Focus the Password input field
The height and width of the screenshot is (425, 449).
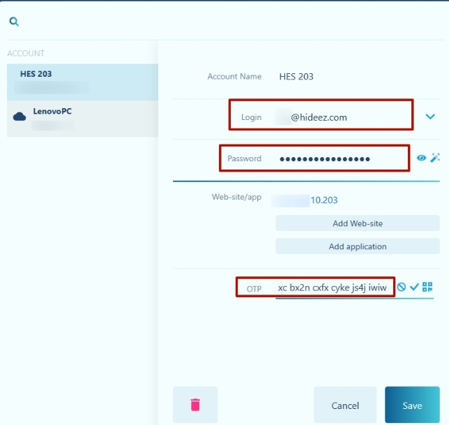click(335, 158)
